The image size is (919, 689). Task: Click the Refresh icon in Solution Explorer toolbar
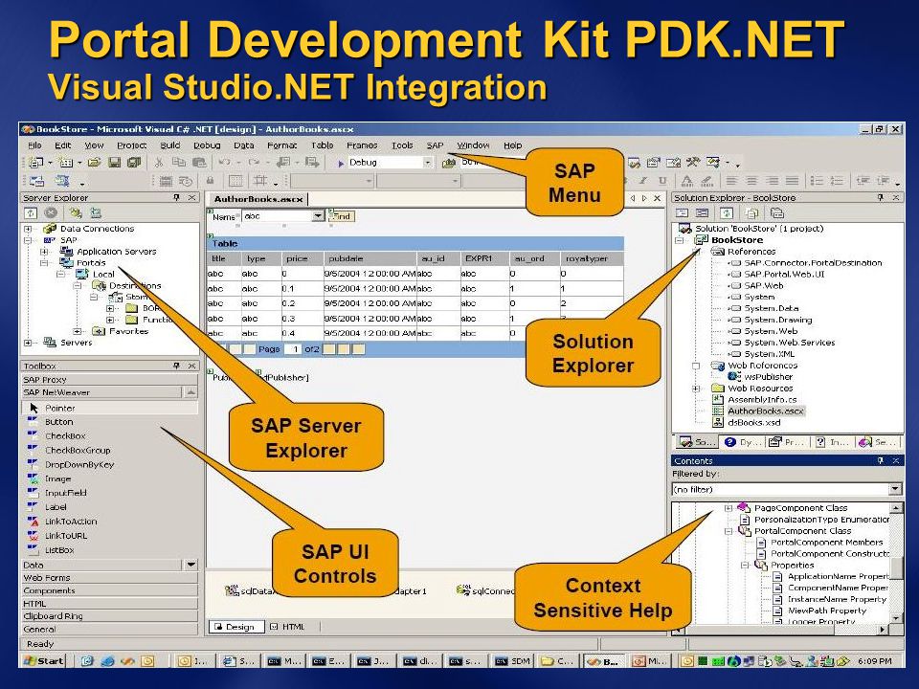coord(727,212)
